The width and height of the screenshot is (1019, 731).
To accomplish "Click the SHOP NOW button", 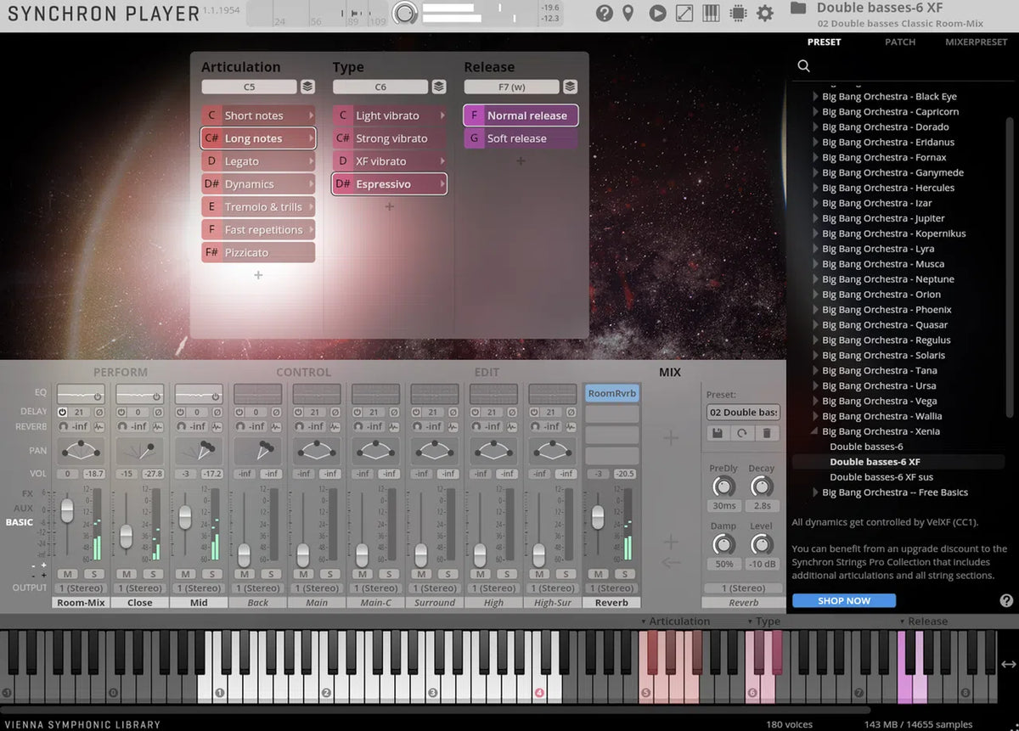I will [843, 600].
